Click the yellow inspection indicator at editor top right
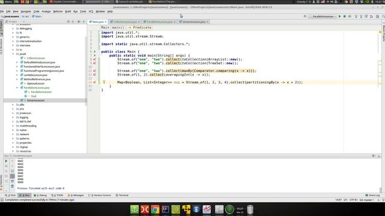Screen dimensions: 385x216 pos(380,32)
